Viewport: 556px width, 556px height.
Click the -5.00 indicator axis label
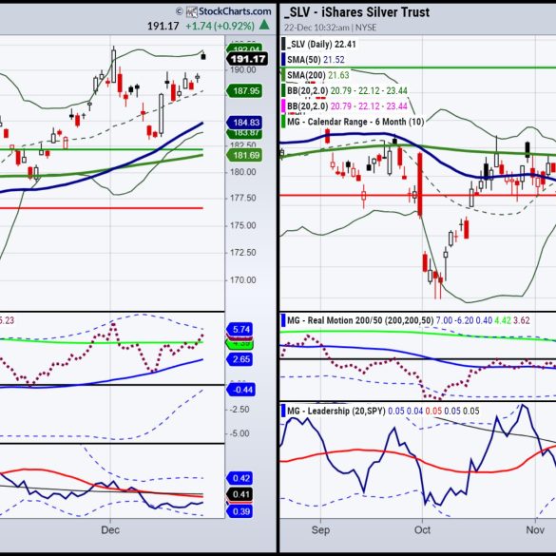point(239,433)
